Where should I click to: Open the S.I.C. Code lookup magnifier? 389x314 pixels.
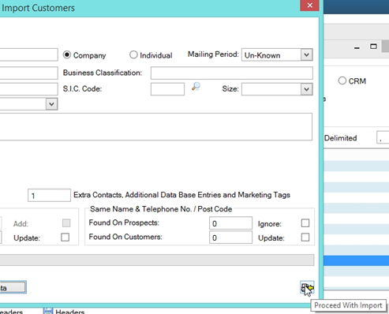[x=196, y=86]
